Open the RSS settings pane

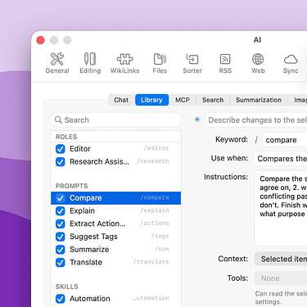[225, 63]
